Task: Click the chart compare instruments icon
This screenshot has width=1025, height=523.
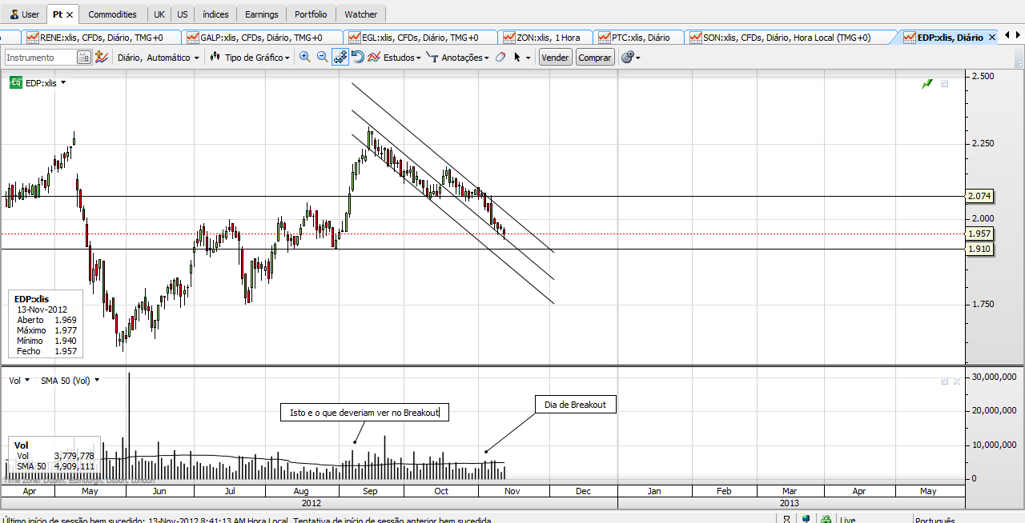Action: [x=102, y=57]
